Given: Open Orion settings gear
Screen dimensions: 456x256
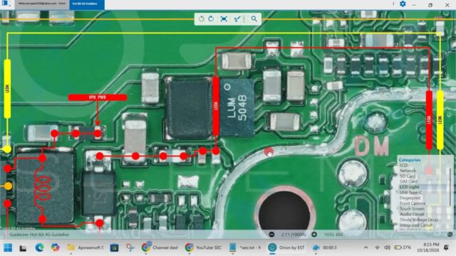Looking at the screenshot, I should (403, 4).
